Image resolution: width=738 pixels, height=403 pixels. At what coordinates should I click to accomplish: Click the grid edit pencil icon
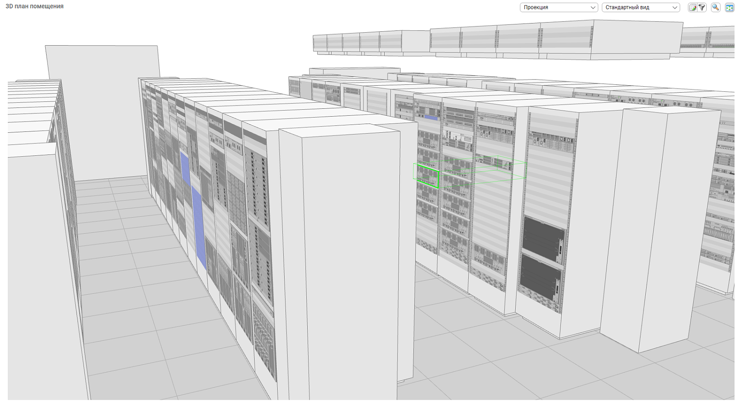pyautogui.click(x=692, y=7)
